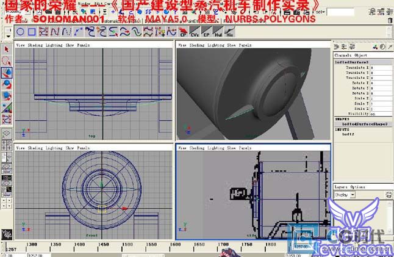Click the layer refresh icon beside Display dropdown
Screen dimensions: 394x257
point(389,195)
